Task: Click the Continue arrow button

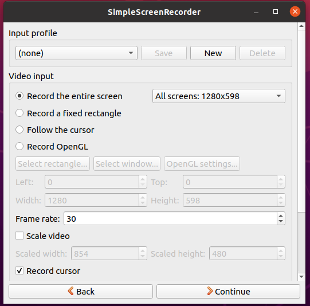Action: pos(228,291)
